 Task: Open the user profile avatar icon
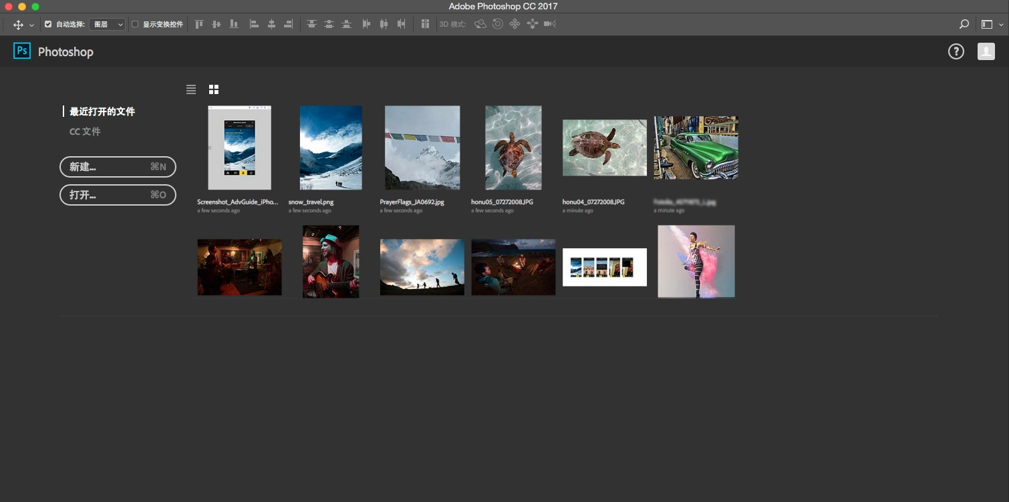pyautogui.click(x=986, y=51)
